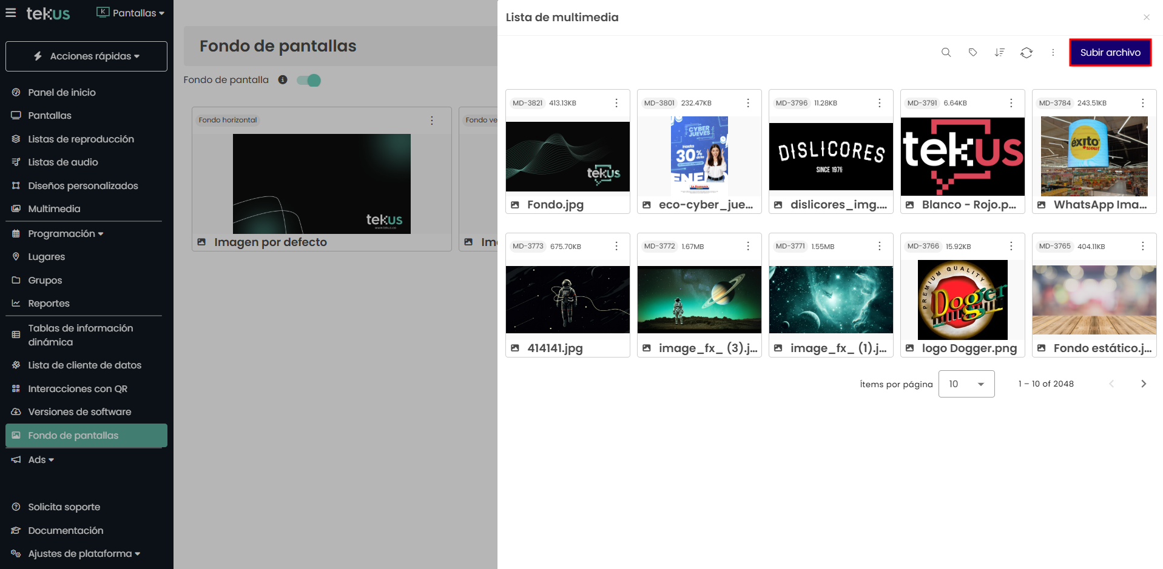
Task: Click the search icon in multimedia list
Action: pos(946,53)
